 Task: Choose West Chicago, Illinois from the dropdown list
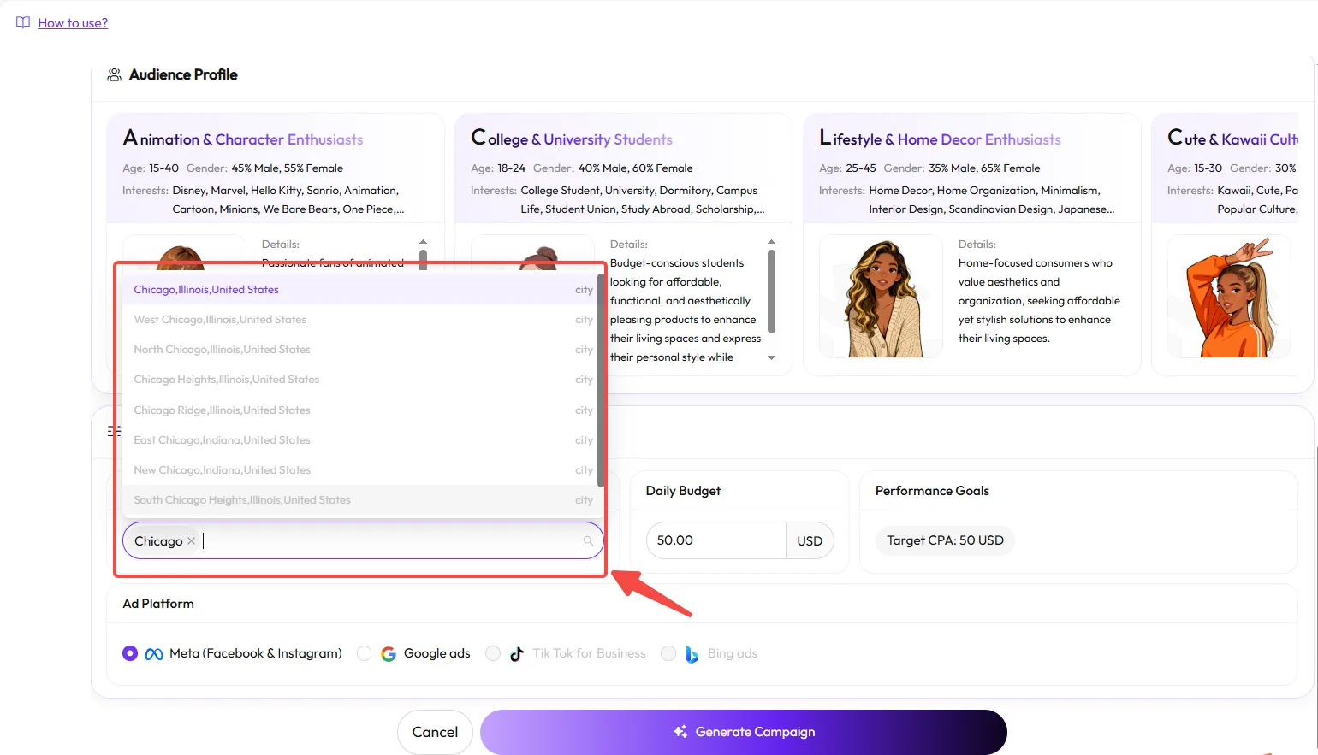220,319
